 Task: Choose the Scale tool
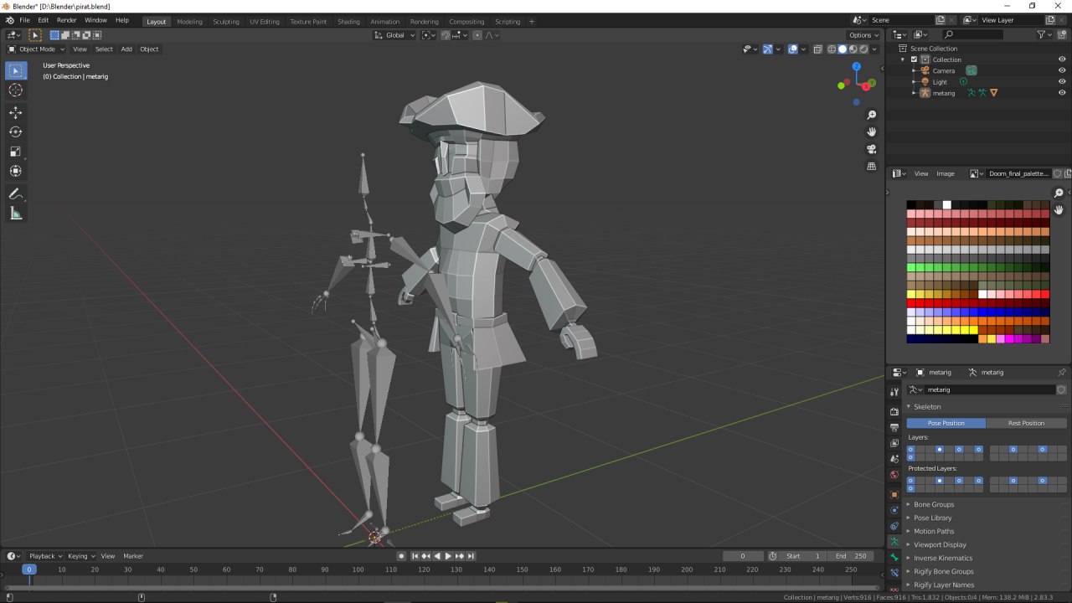(x=16, y=152)
